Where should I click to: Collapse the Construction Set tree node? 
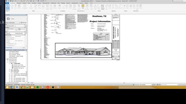click(x=8, y=62)
